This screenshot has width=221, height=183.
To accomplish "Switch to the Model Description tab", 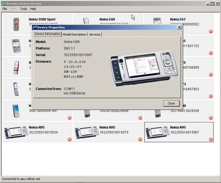I will [75, 34].
